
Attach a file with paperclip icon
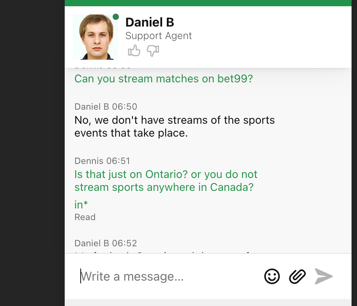pos(297,276)
